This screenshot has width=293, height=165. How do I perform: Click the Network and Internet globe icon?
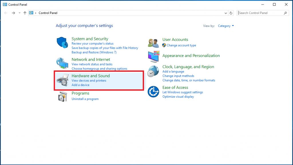pos(62,63)
